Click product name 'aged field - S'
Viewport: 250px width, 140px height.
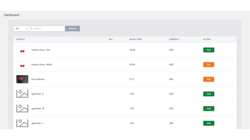coord(37,94)
